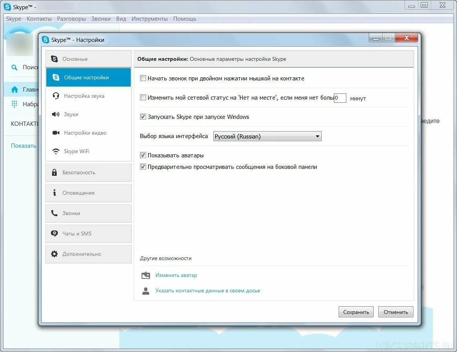Expand the Дополнительно section
The width and height of the screenshot is (457, 352).
pyautogui.click(x=88, y=254)
